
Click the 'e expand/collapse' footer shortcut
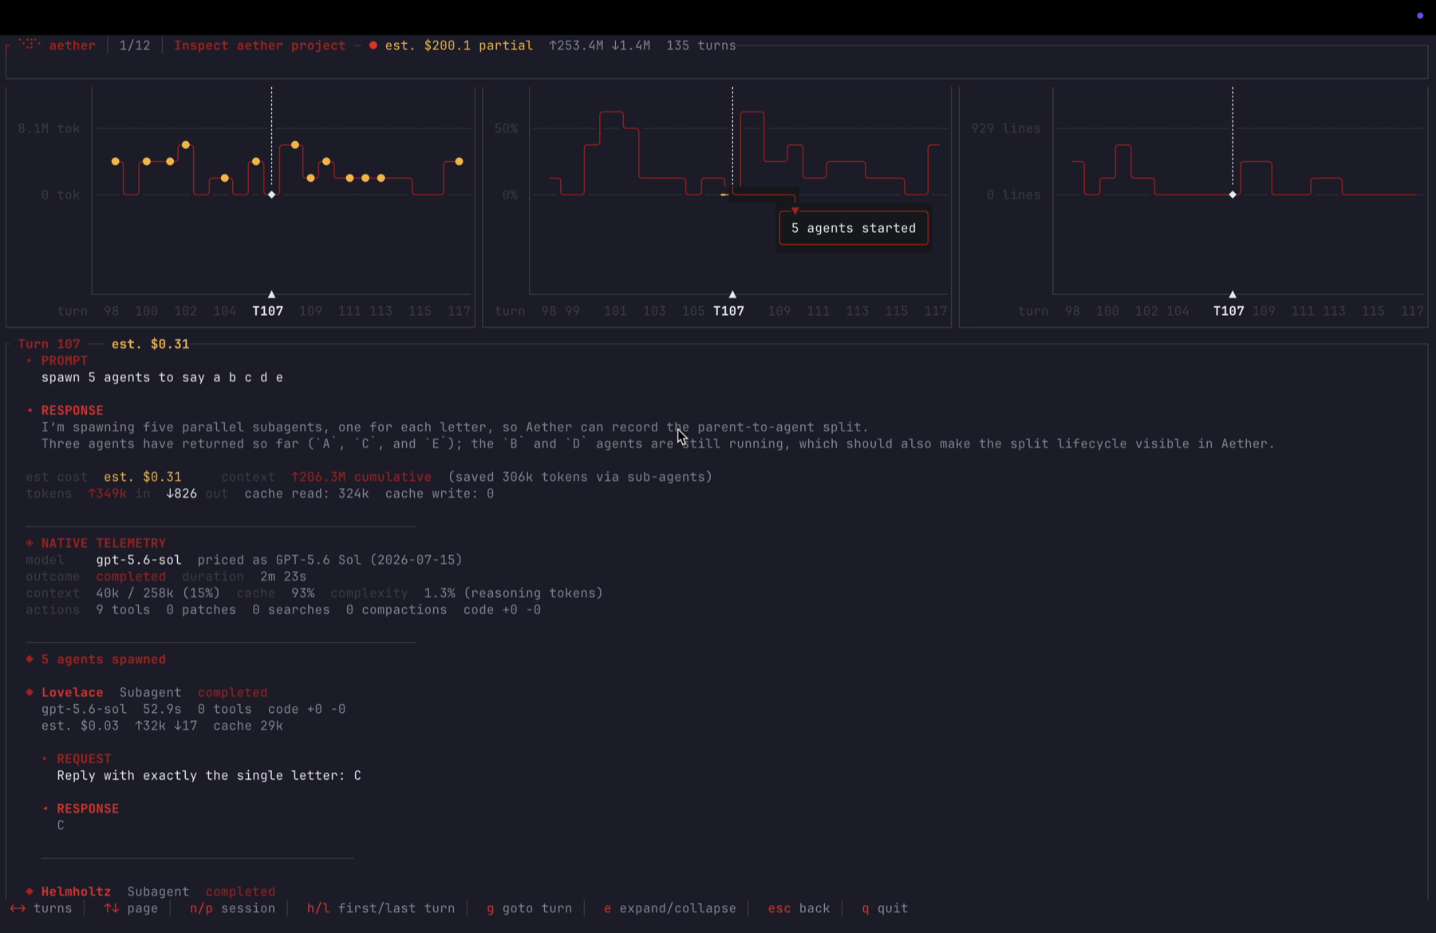[669, 908]
